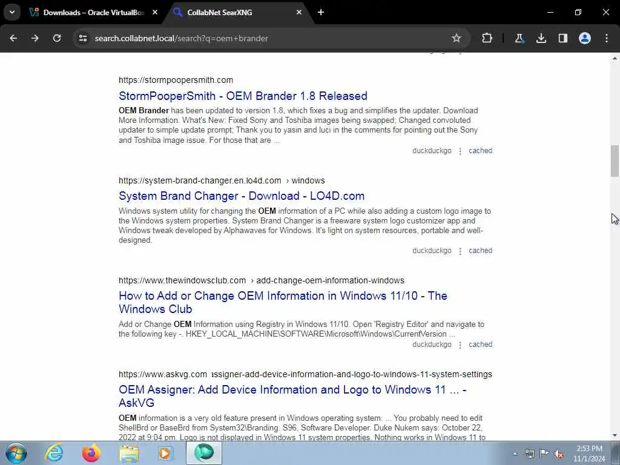The image size is (620, 465).
Task: Open Chrome Labs flask icon
Action: coord(519,38)
